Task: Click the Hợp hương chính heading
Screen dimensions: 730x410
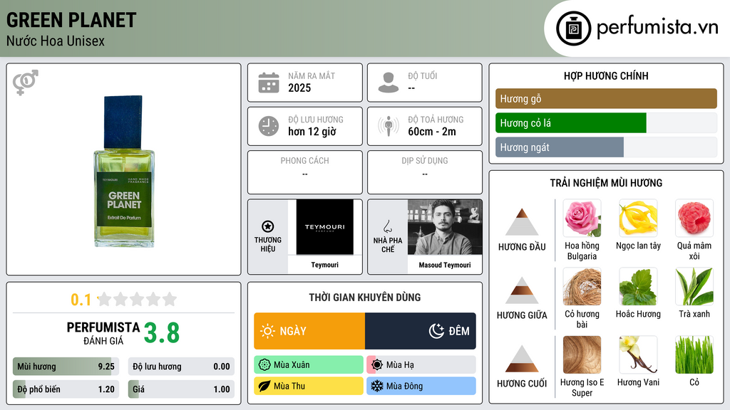Action: [x=606, y=75]
